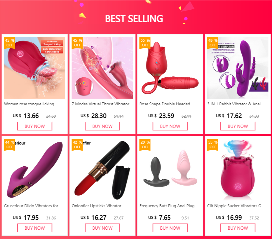
Task: Open the product image priced at $7.65
Action: [x=170, y=170]
